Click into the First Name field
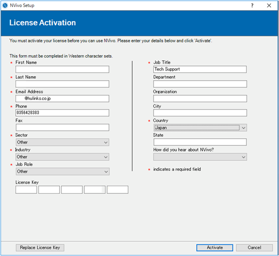The image size is (279, 256). tap(62, 69)
